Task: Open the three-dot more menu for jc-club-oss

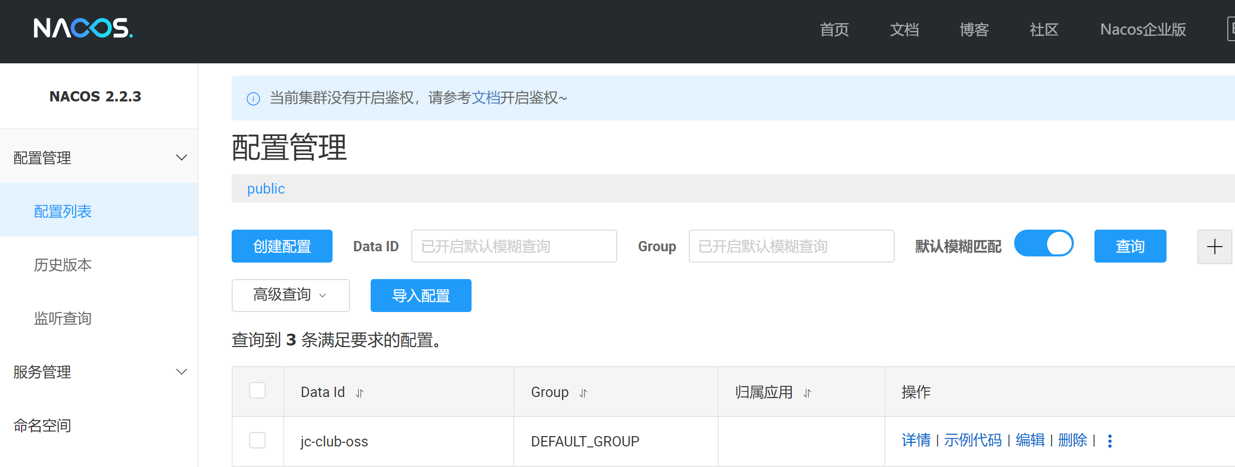Action: point(1110,441)
